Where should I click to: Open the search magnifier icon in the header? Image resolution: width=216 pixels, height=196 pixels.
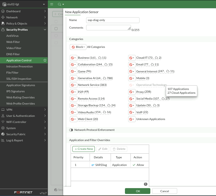coord(59,4)
